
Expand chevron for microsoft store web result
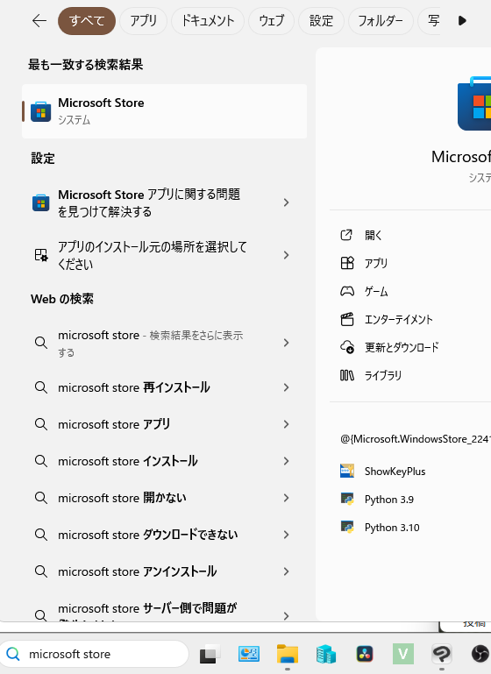pos(287,343)
